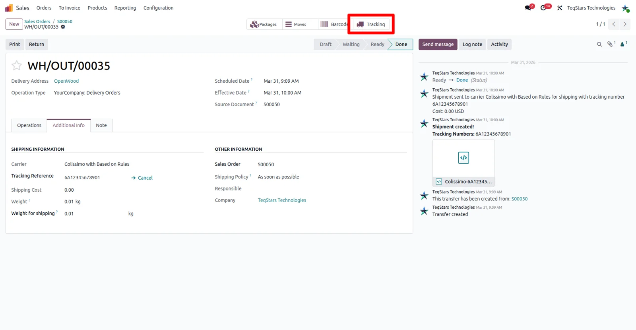Open the To Invoice menu
Viewport: 636px width, 330px height.
click(70, 8)
